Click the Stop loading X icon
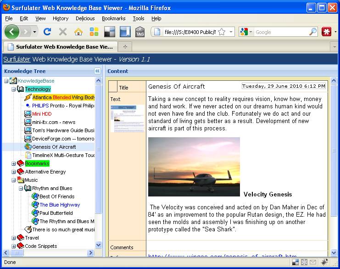This screenshot has height=269, width=340. click(63, 32)
